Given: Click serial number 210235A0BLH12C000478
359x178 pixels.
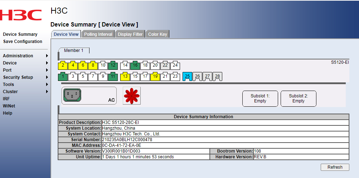Looking at the screenshot, I should click(127, 140).
